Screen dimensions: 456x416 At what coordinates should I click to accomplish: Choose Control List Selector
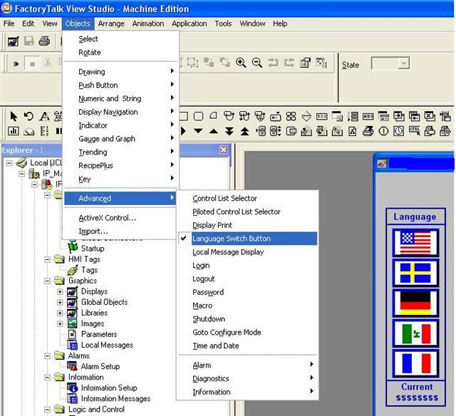[x=247, y=198]
